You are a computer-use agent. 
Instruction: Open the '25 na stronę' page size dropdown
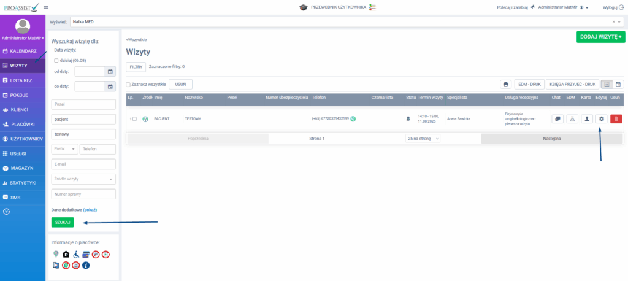point(423,139)
